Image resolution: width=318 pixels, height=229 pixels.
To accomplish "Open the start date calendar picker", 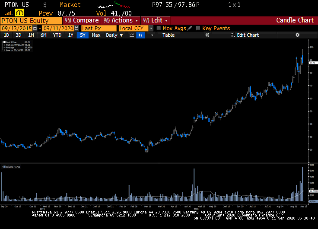I will point(35,28).
